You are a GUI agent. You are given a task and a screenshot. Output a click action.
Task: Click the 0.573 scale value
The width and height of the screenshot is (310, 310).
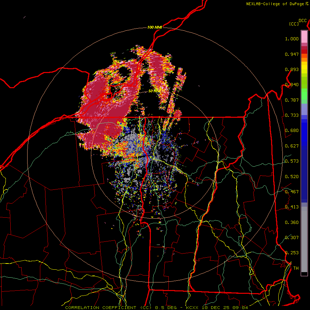point(292,161)
